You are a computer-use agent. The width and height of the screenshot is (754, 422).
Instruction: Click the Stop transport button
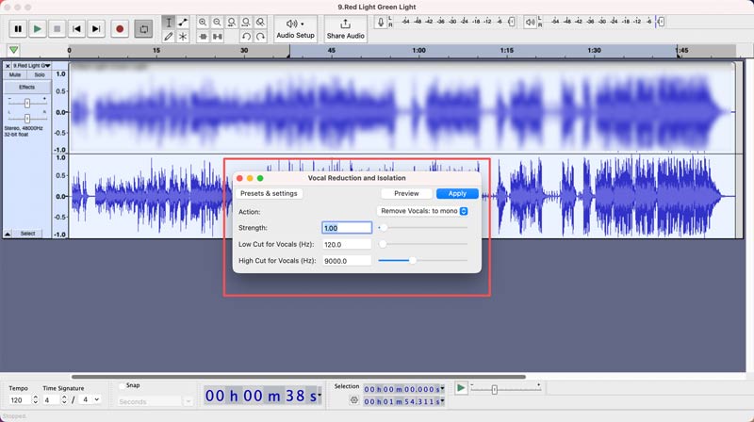(57, 29)
